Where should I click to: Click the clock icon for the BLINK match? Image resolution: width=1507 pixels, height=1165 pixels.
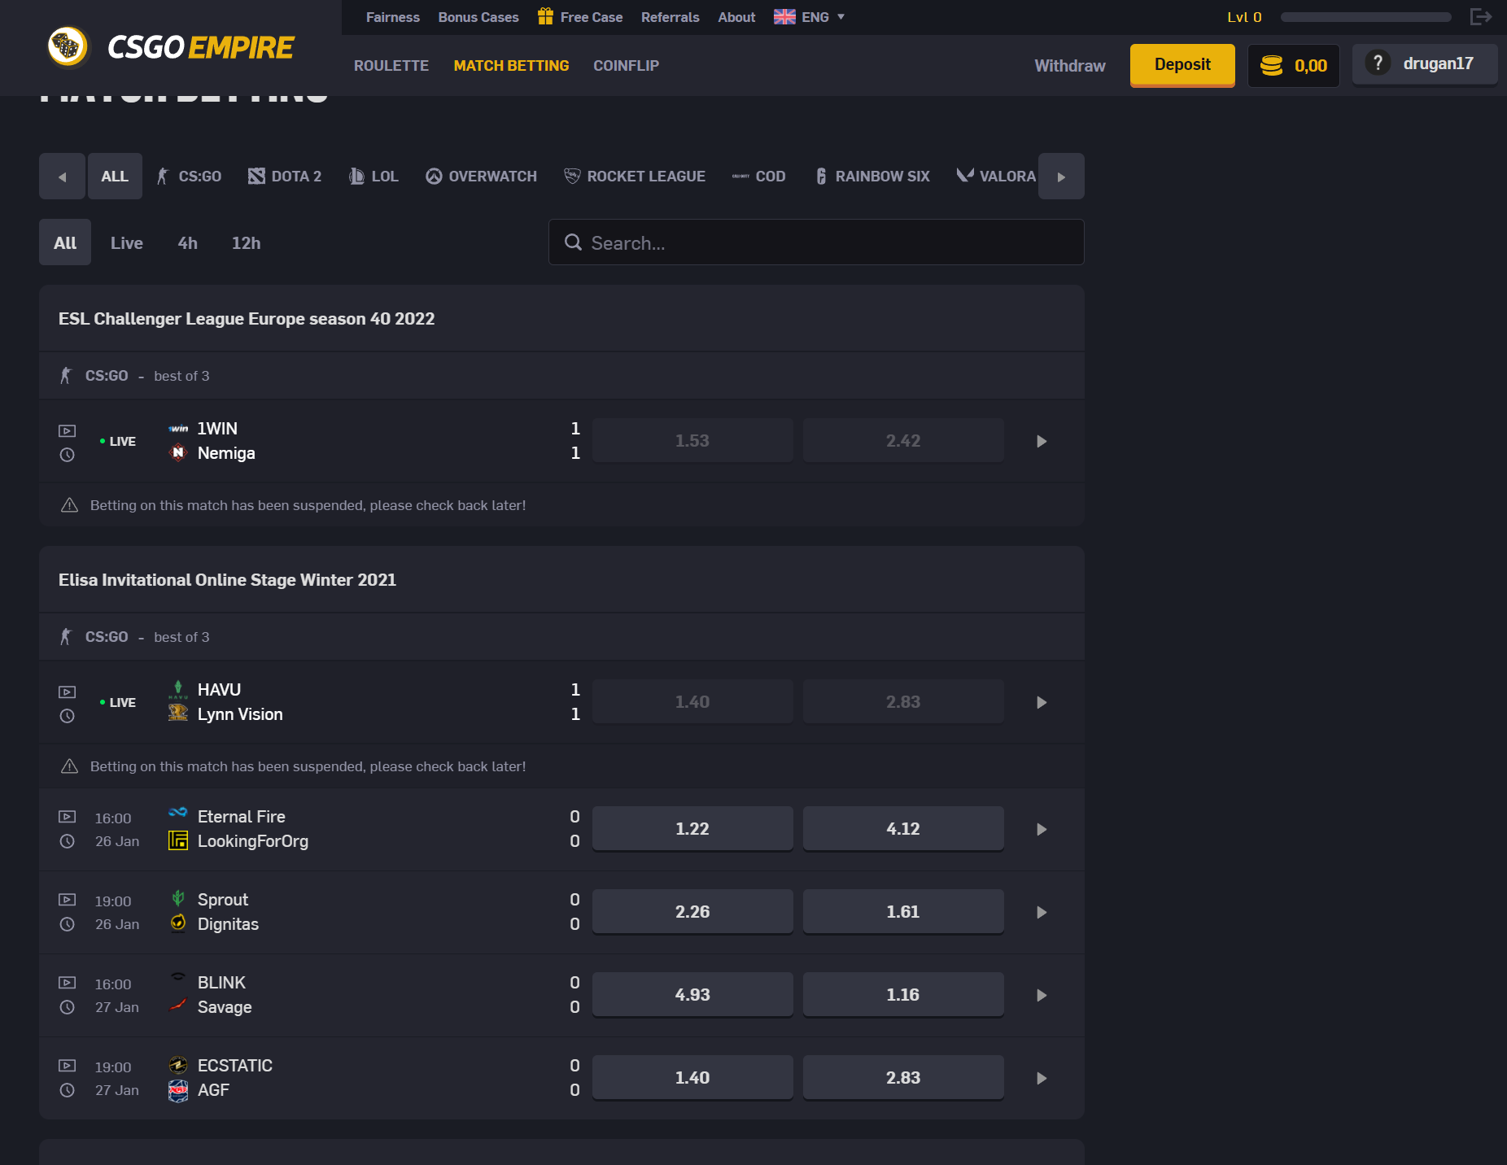[x=68, y=1007]
